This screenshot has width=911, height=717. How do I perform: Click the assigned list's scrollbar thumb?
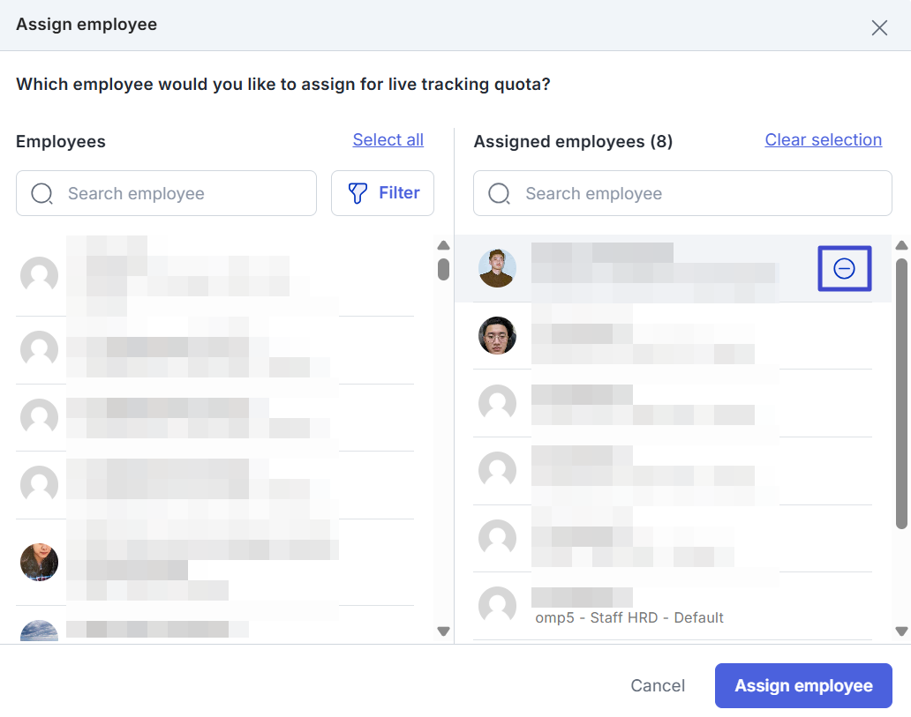[901, 392]
